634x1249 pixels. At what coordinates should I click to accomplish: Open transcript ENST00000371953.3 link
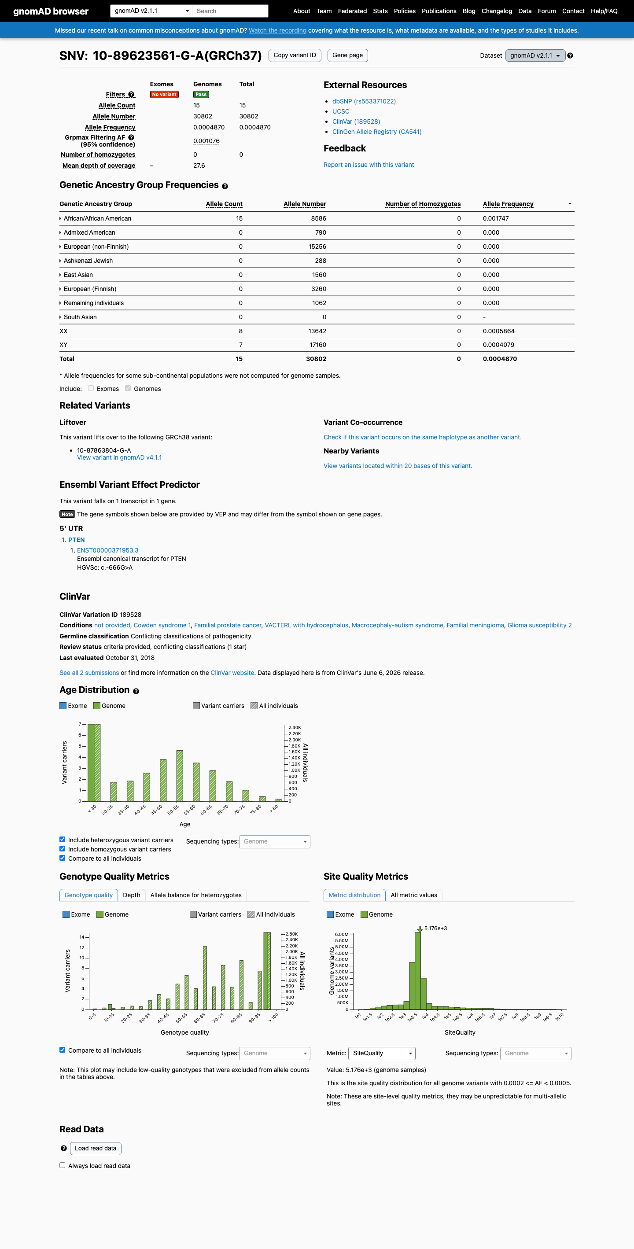coord(107,550)
